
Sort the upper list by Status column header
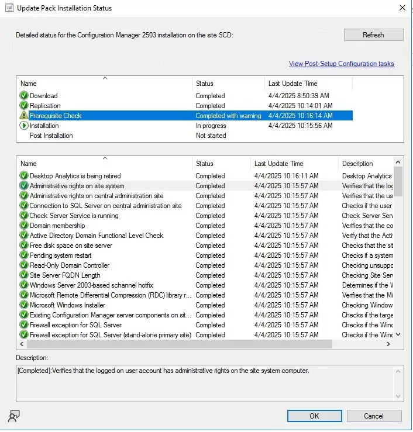[x=228, y=84]
